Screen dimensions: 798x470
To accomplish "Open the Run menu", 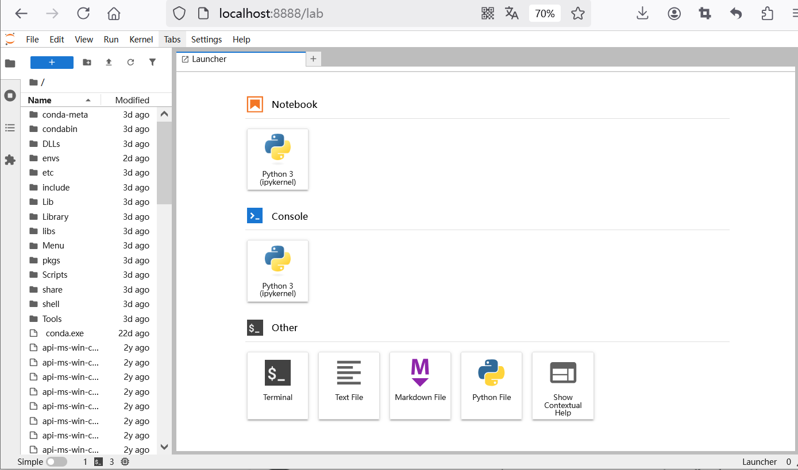I will 111,39.
